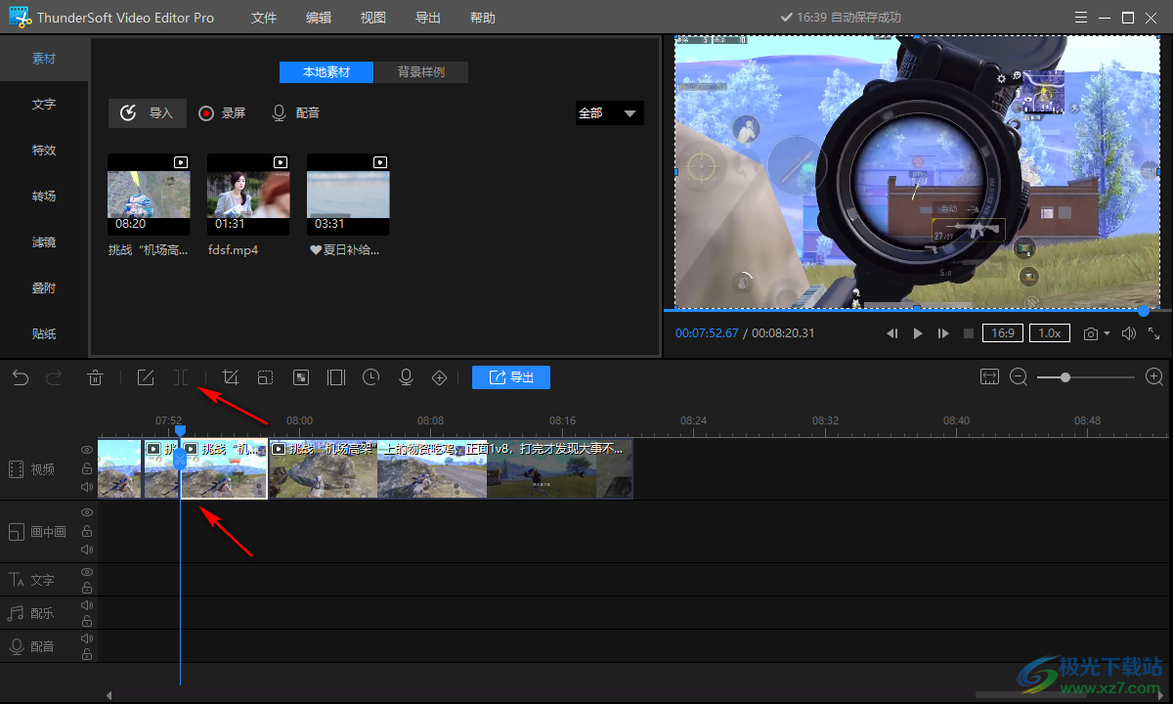Screen dimensions: 1173x704
Task: Open the clip duration clock tool
Action: [x=370, y=377]
